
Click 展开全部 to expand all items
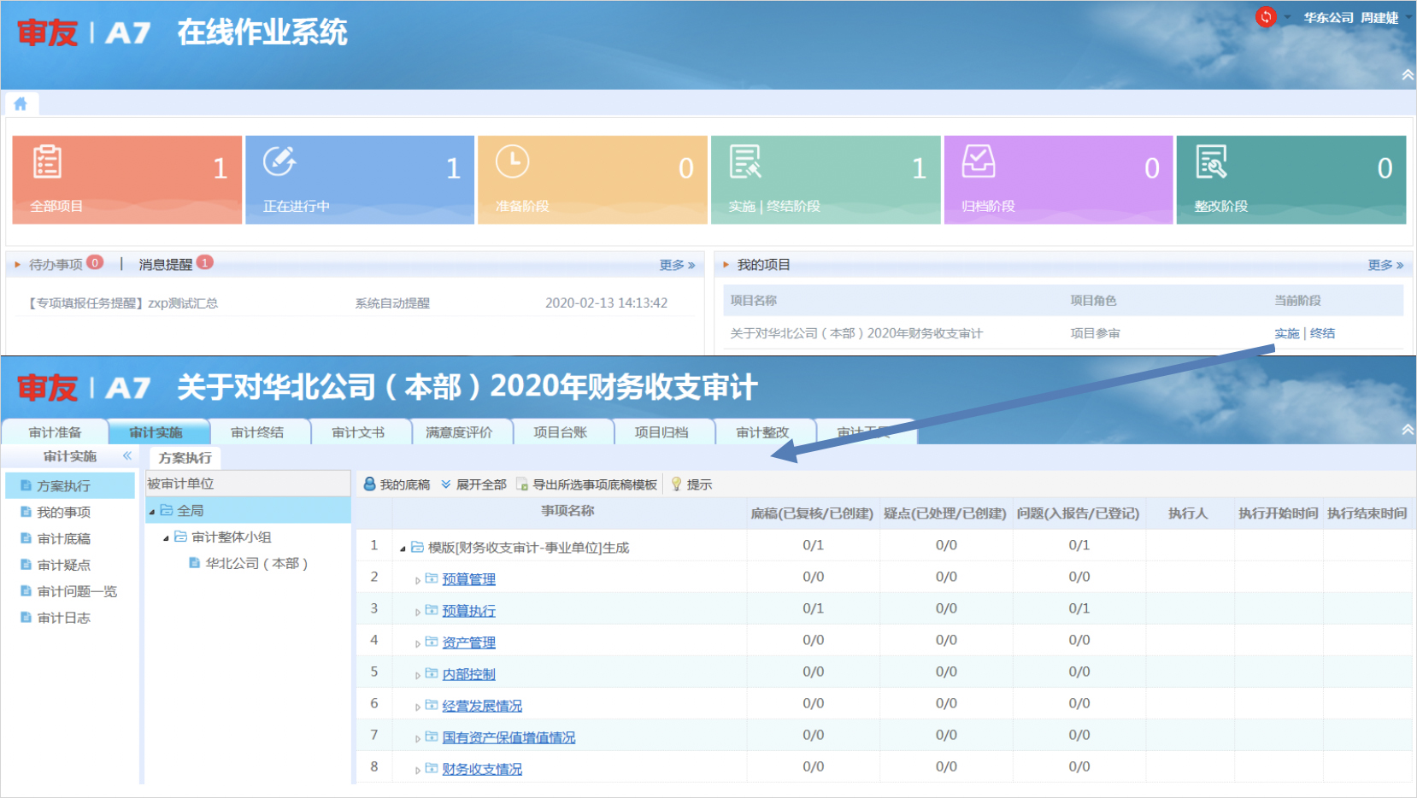click(x=473, y=484)
